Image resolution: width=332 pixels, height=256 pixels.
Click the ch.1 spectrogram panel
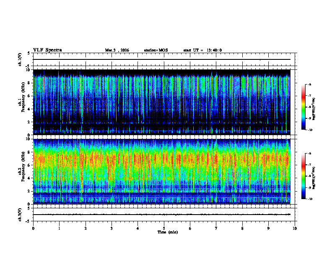(x=162, y=102)
